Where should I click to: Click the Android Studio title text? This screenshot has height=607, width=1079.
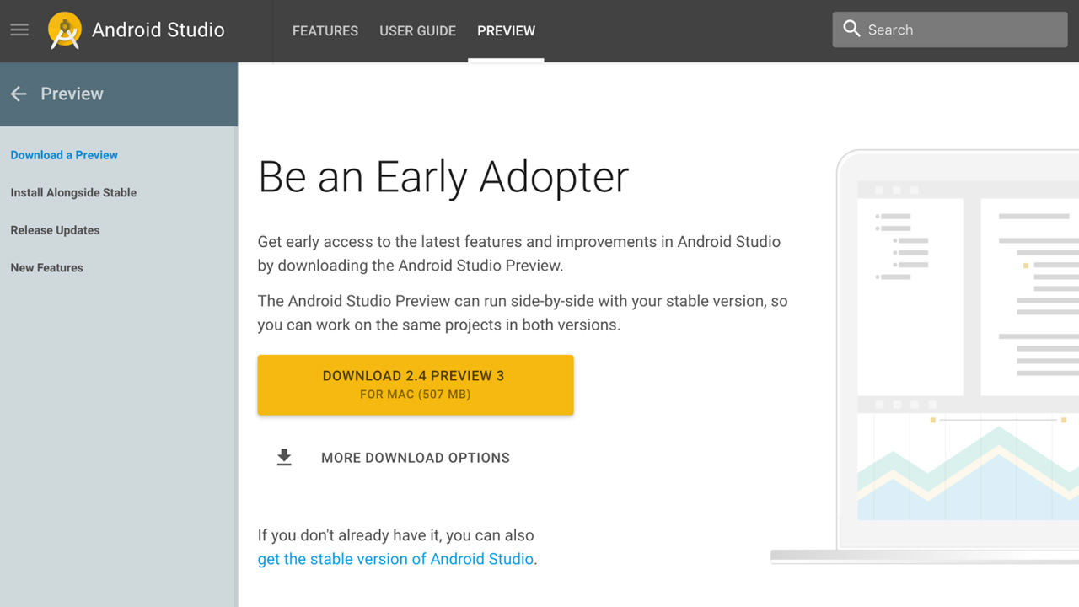coord(158,30)
